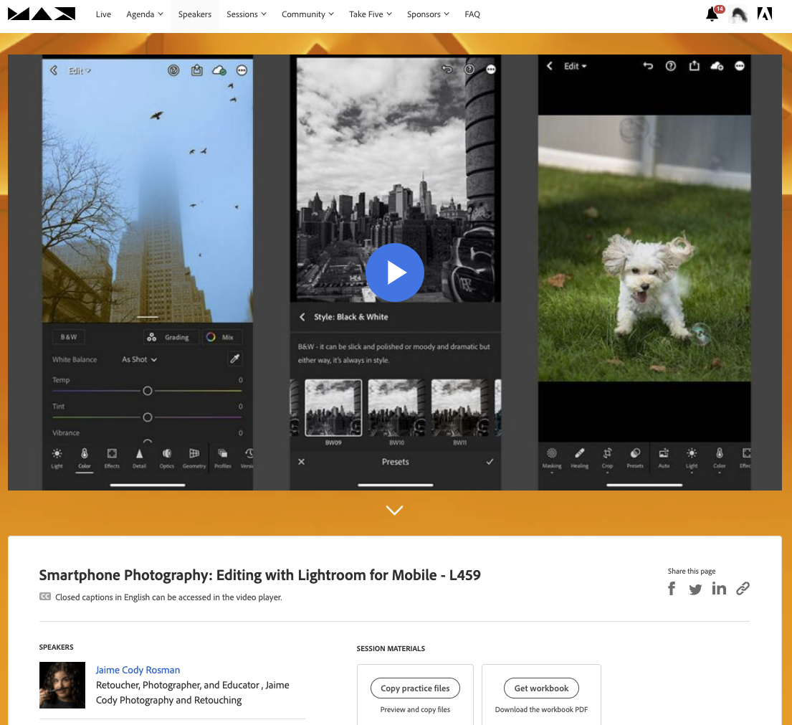Open the Sponsors dropdown

428,14
